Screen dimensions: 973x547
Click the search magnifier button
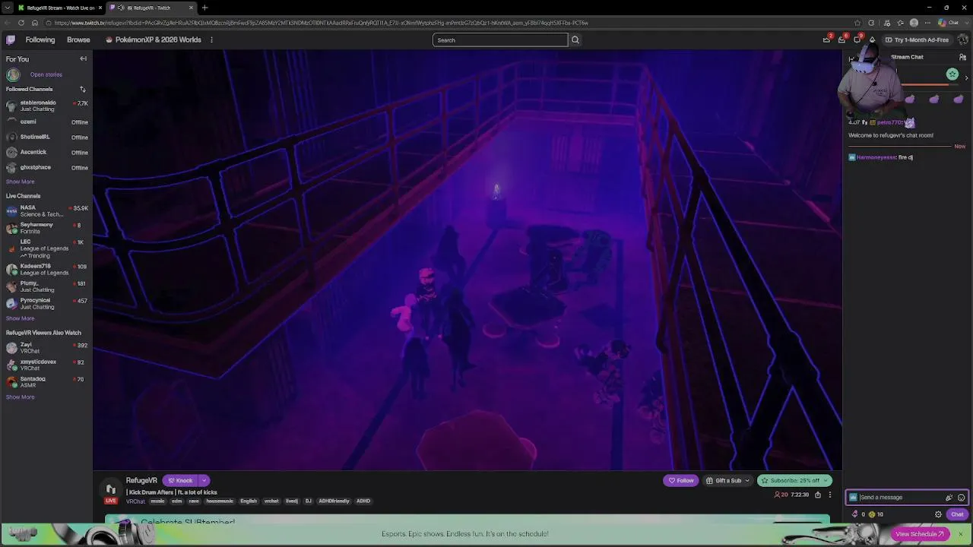point(575,40)
